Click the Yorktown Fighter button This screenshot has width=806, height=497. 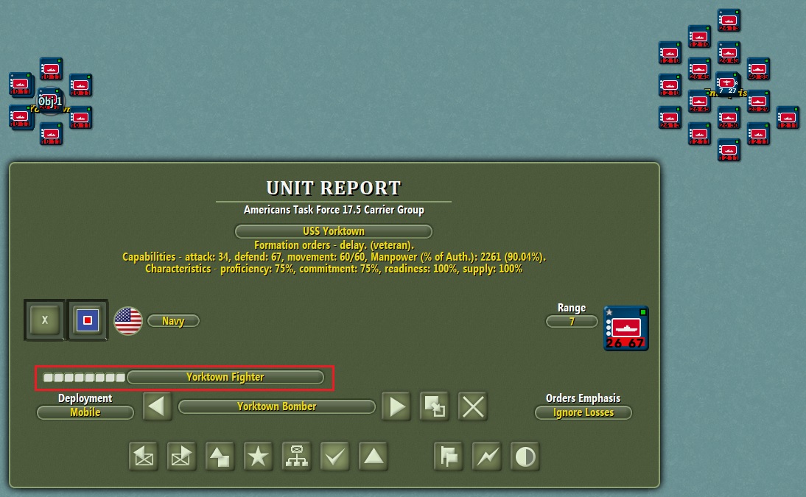(x=225, y=377)
